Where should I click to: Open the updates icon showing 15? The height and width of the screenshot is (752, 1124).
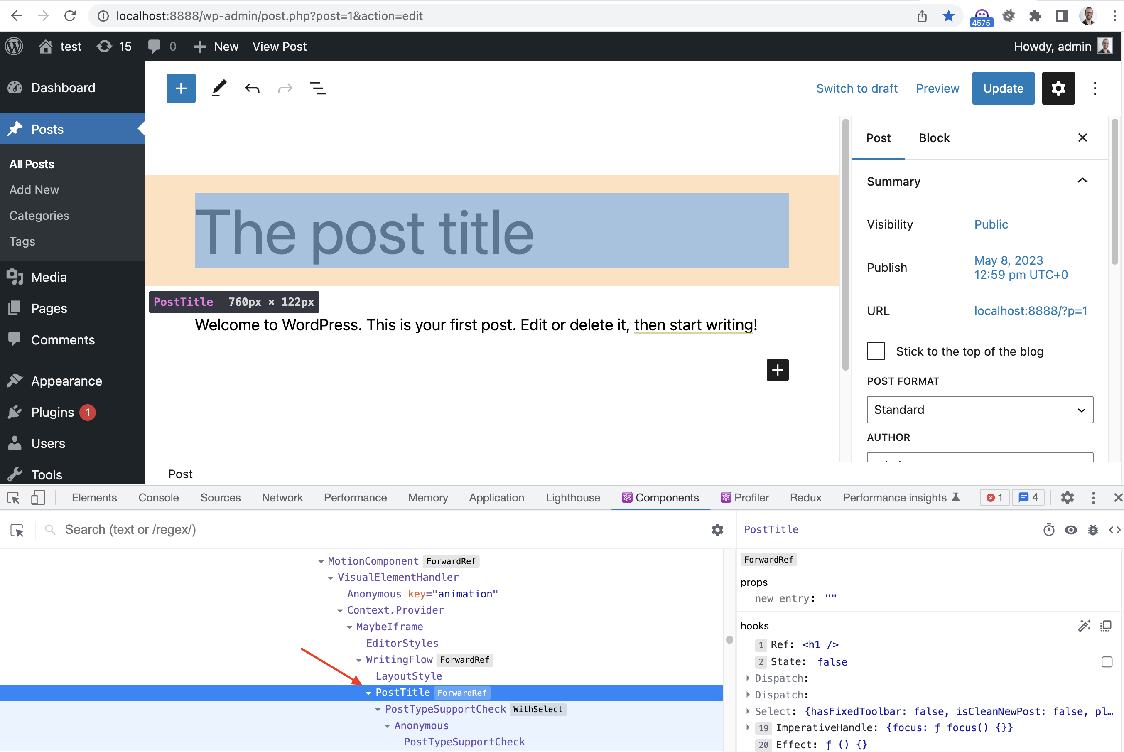point(114,47)
